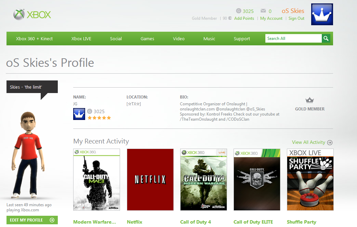Click the Call of Duty 4 title link
Image resolution: width=357 pixels, height=227 pixels.
click(196, 222)
